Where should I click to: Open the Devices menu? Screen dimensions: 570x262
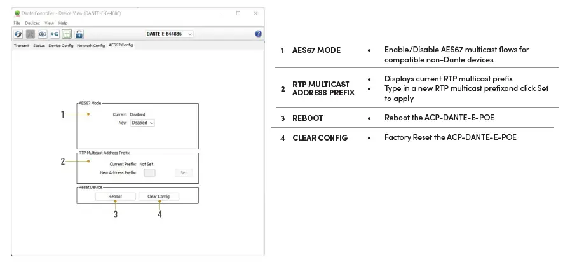pyautogui.click(x=32, y=23)
